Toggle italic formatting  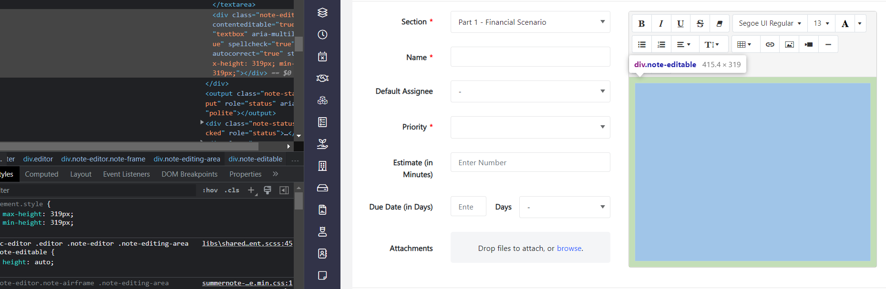pyautogui.click(x=661, y=23)
